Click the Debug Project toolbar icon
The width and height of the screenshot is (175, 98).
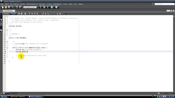coord(52,7)
